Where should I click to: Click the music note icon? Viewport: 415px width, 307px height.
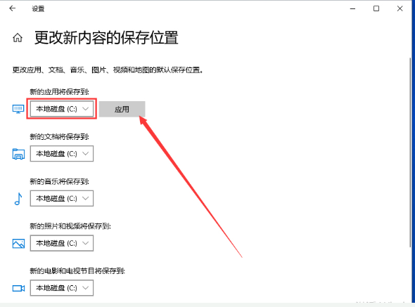(18, 199)
